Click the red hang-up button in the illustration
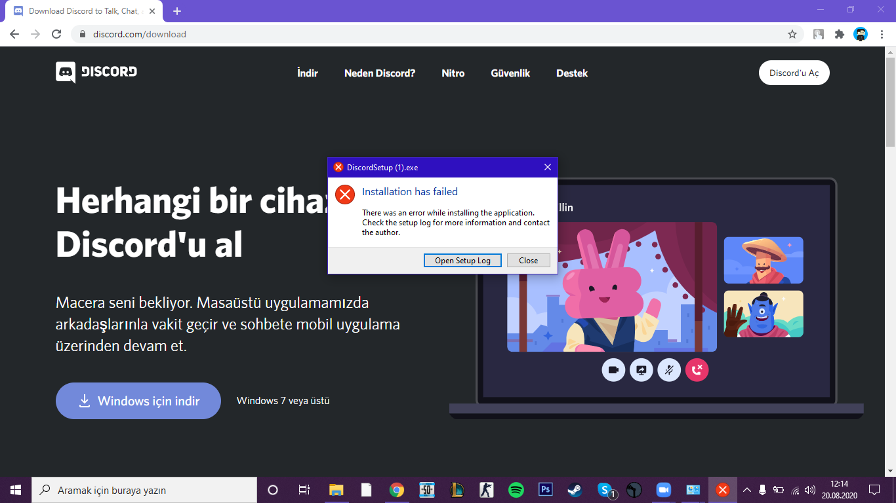 point(697,370)
